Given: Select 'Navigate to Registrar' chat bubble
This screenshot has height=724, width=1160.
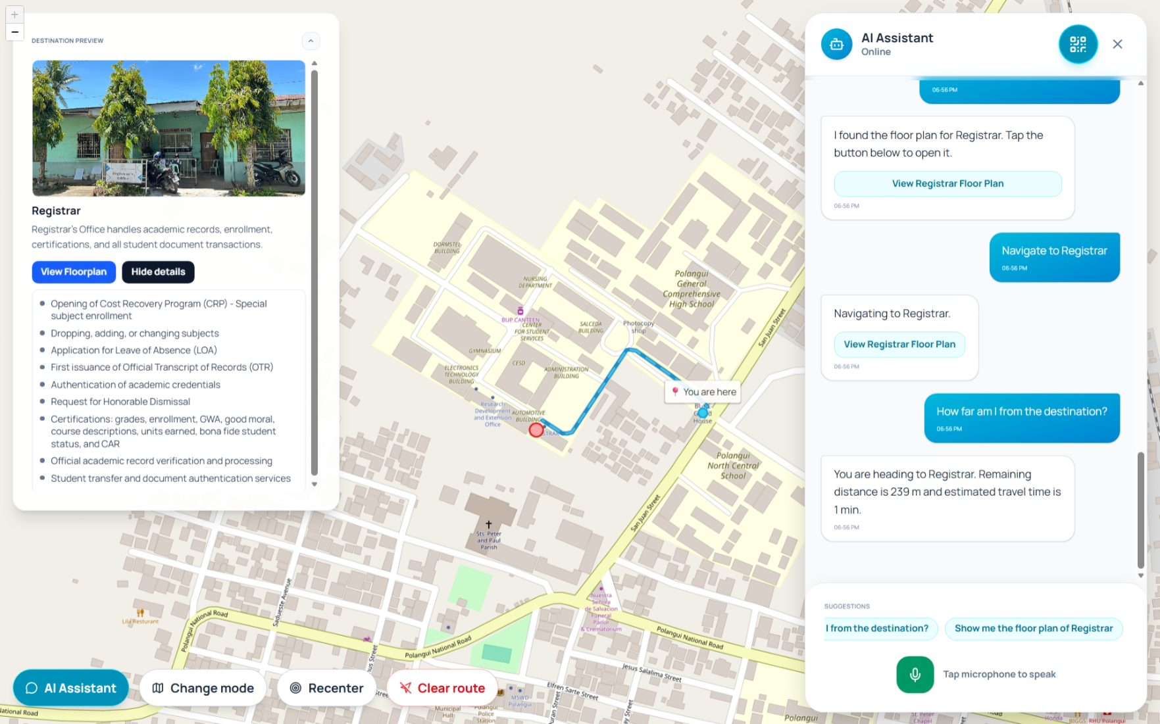Looking at the screenshot, I should click(1054, 257).
